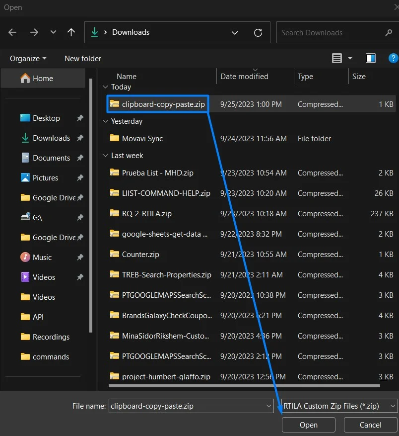Go up one folder level
The height and width of the screenshot is (436, 399).
71,32
